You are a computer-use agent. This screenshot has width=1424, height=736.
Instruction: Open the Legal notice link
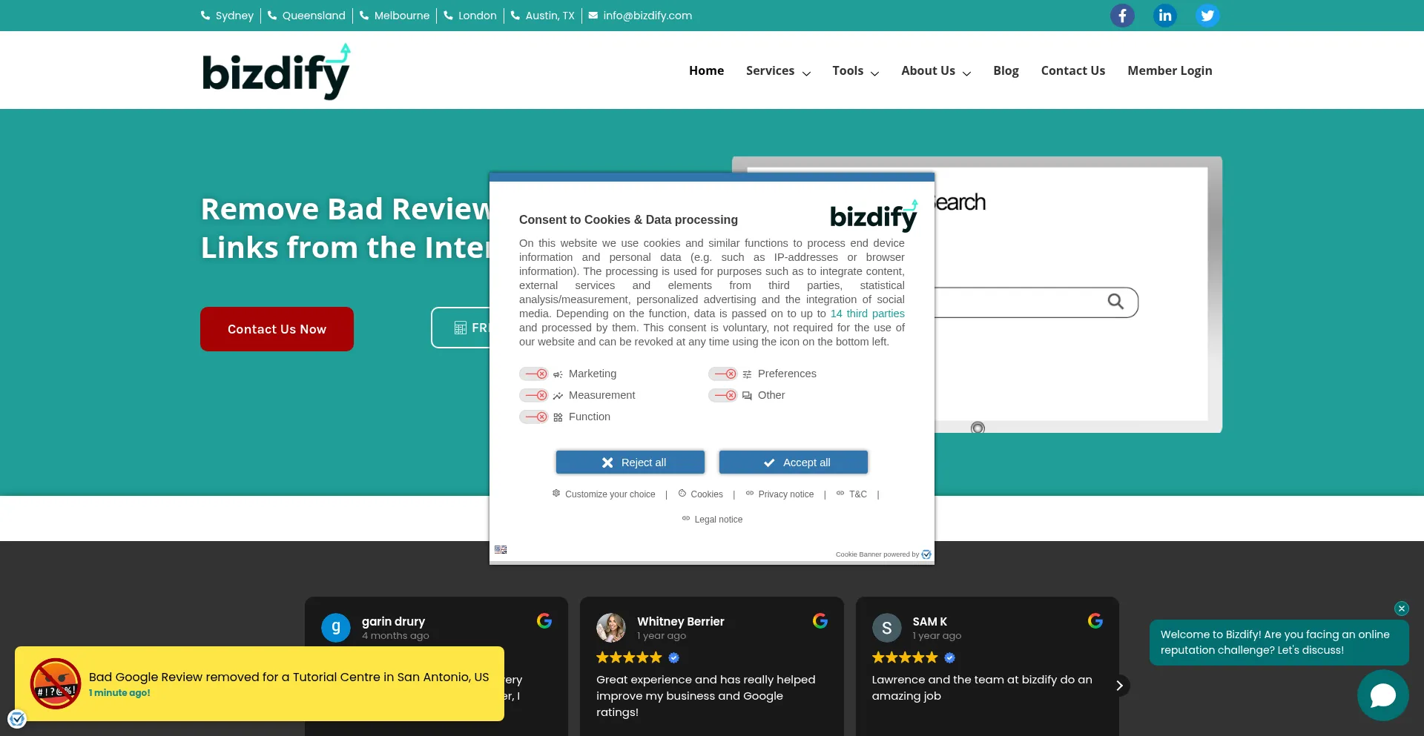click(712, 519)
